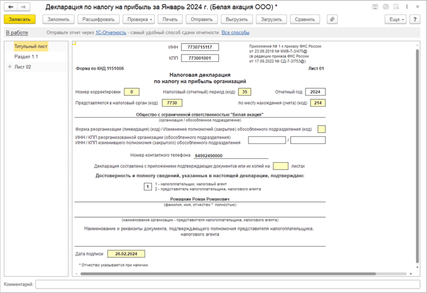The image size is (427, 293).
Task: Go back with the left arrow button
Action: [10, 7]
